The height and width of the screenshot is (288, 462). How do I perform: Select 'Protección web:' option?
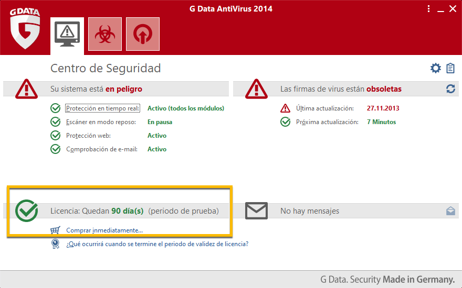point(88,136)
